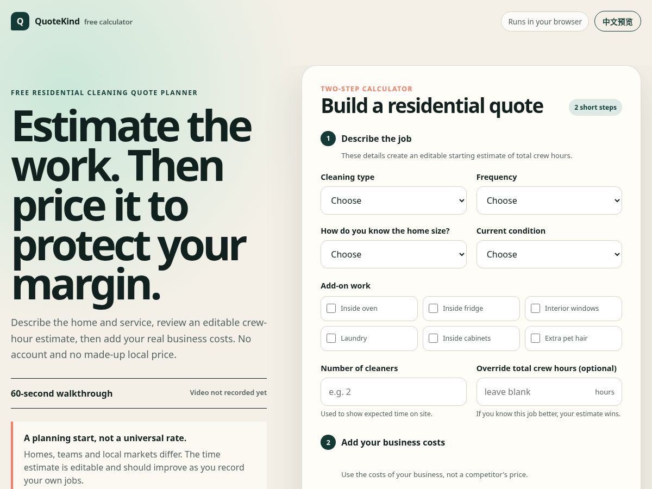Enable the Interior windows add-on
This screenshot has width=652, height=489.
coord(535,308)
